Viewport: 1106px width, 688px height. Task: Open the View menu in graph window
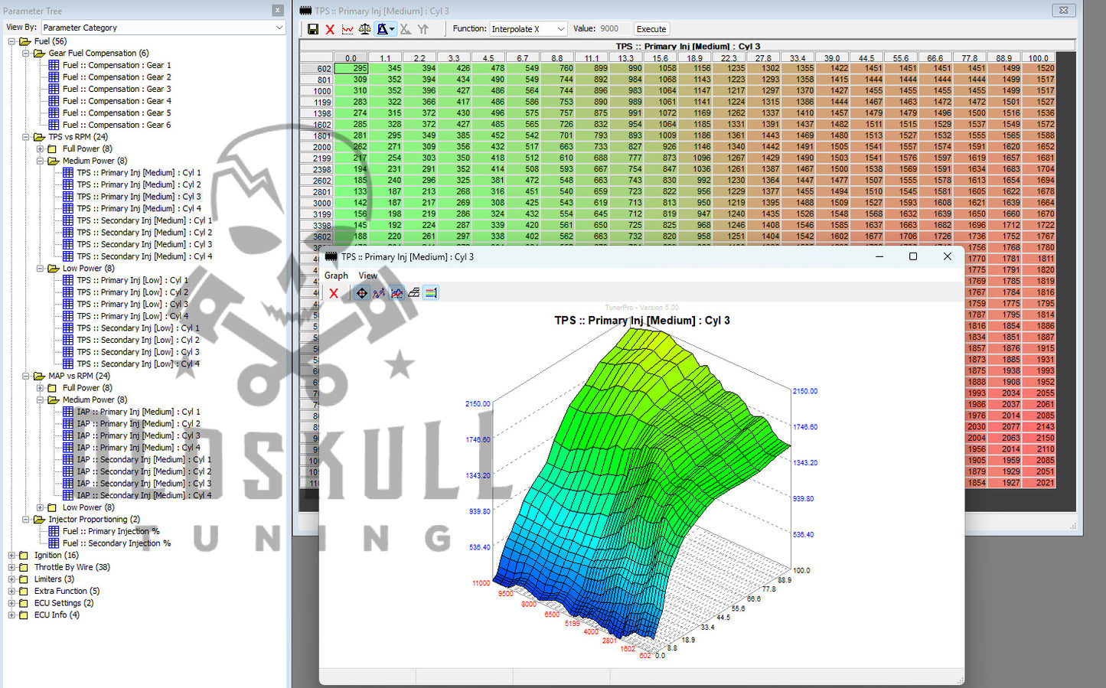(368, 276)
